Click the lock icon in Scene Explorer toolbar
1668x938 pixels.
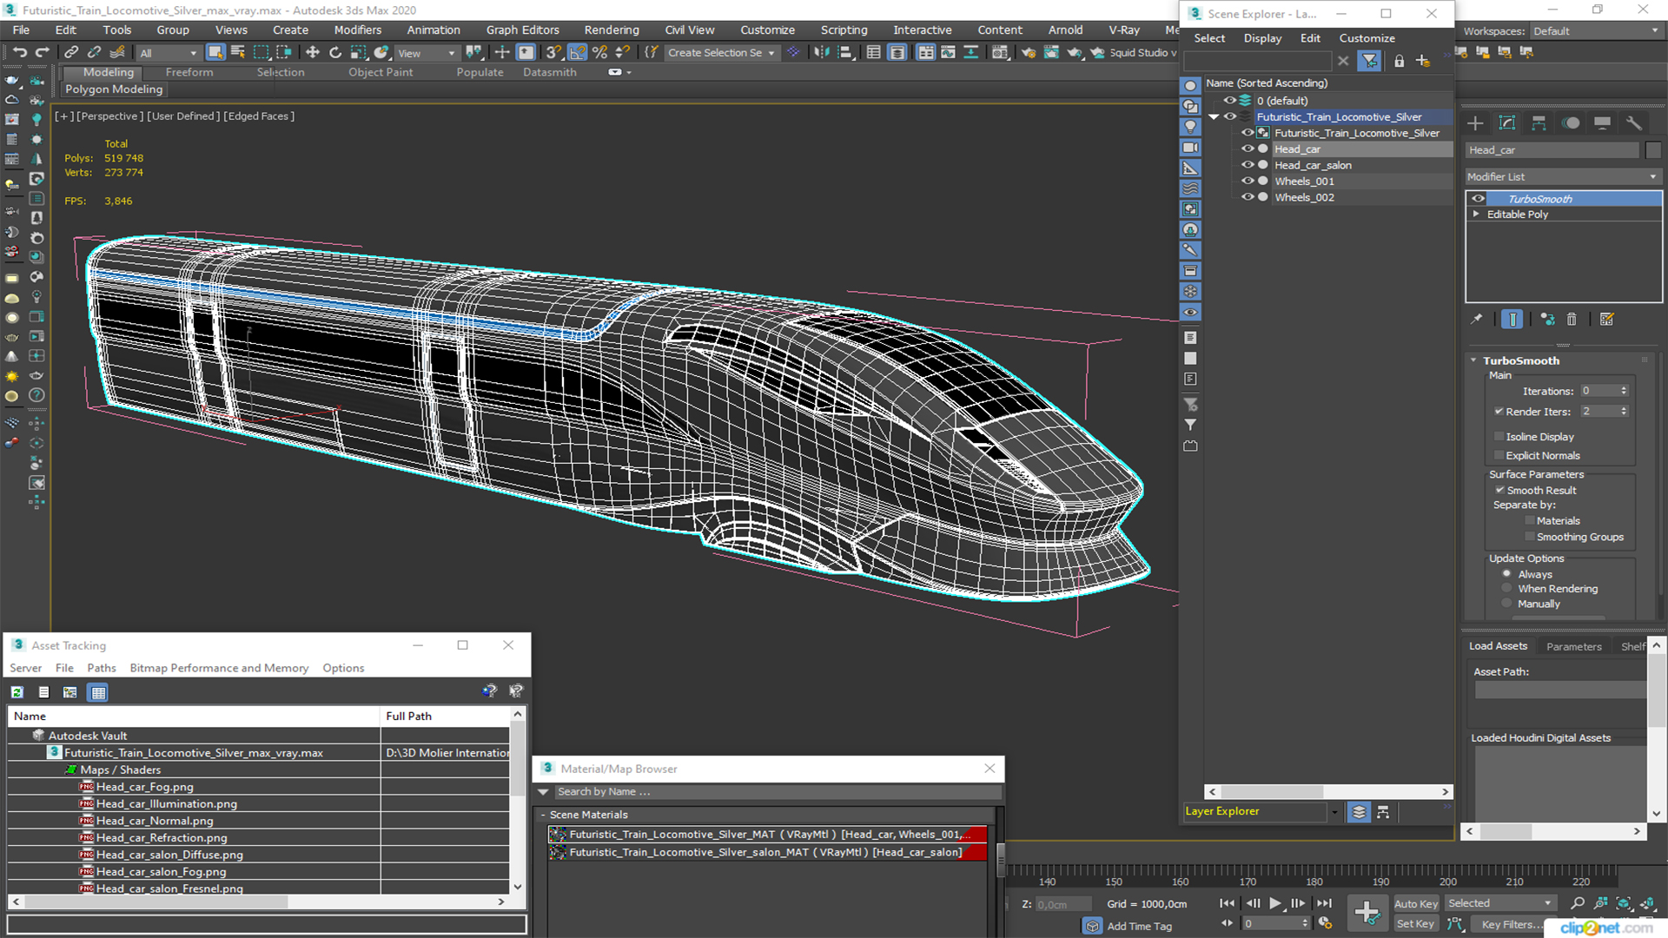tap(1399, 61)
